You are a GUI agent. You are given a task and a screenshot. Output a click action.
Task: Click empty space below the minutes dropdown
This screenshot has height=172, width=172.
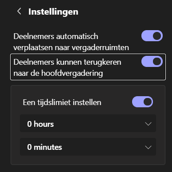[x=88, y=160]
